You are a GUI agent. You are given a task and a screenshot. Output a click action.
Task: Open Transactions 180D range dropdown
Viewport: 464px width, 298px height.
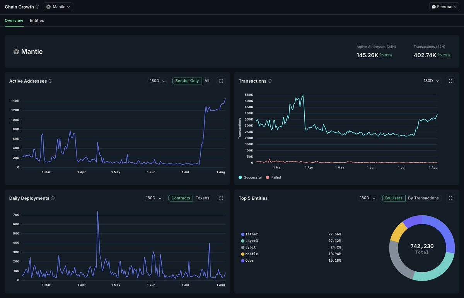coord(432,81)
